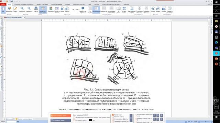The width and height of the screenshot is (220, 123).
Task: Click vertical scrollbar down arrow
Action: tap(209, 116)
